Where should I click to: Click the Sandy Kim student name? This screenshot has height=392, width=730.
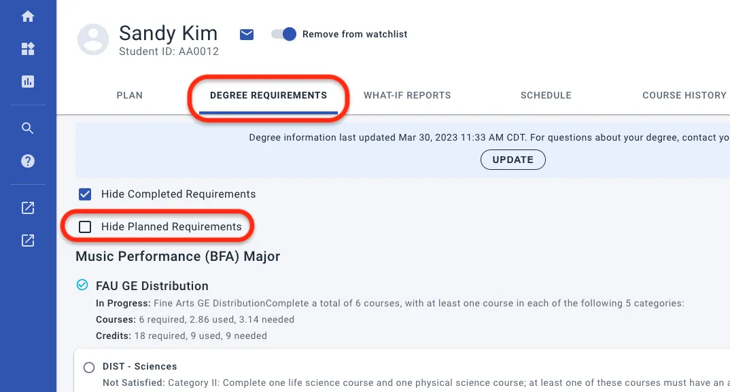pos(168,33)
